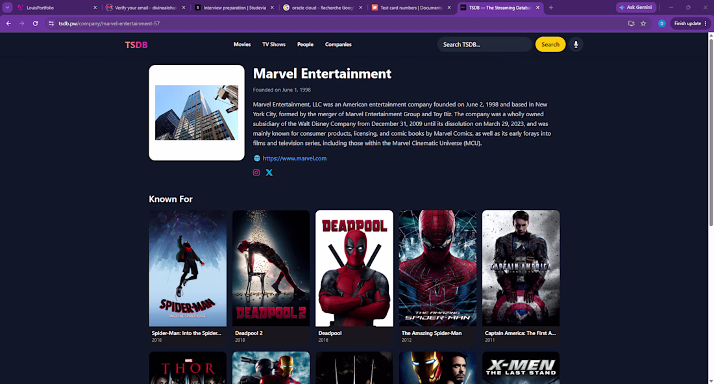Open the Instagram icon link
This screenshot has height=384, width=714.
[256, 172]
